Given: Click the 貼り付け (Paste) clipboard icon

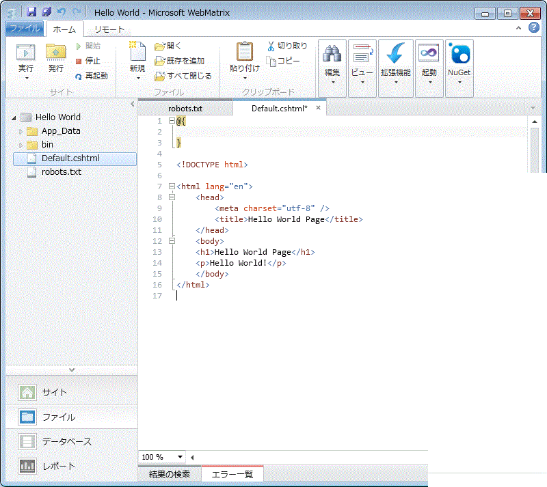Looking at the screenshot, I should coord(245,52).
